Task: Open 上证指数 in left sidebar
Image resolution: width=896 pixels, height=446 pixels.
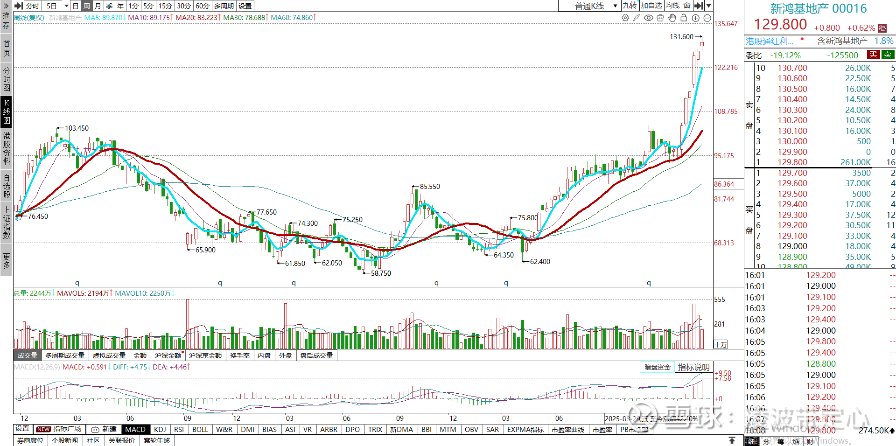Action: click(6, 223)
